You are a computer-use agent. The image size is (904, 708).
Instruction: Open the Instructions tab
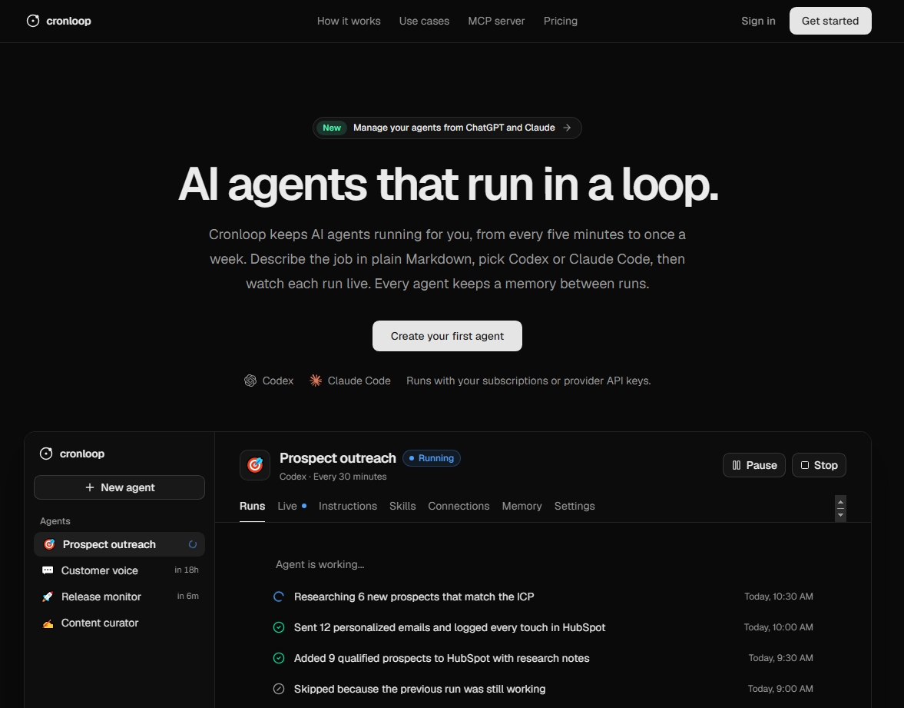point(348,506)
